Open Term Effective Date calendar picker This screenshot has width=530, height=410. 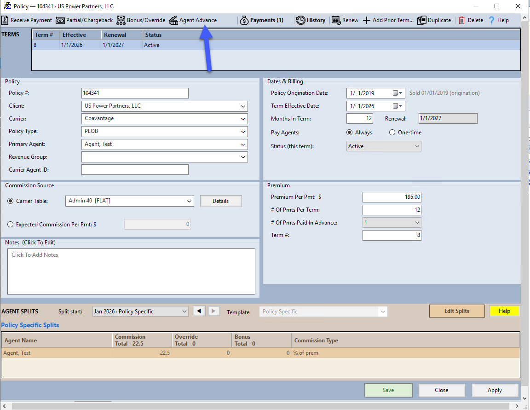pyautogui.click(x=398, y=106)
